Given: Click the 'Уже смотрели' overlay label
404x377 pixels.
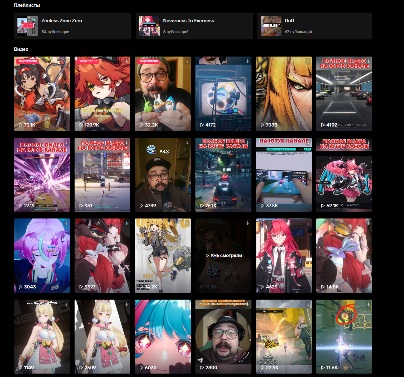Looking at the screenshot, I should coord(224,256).
